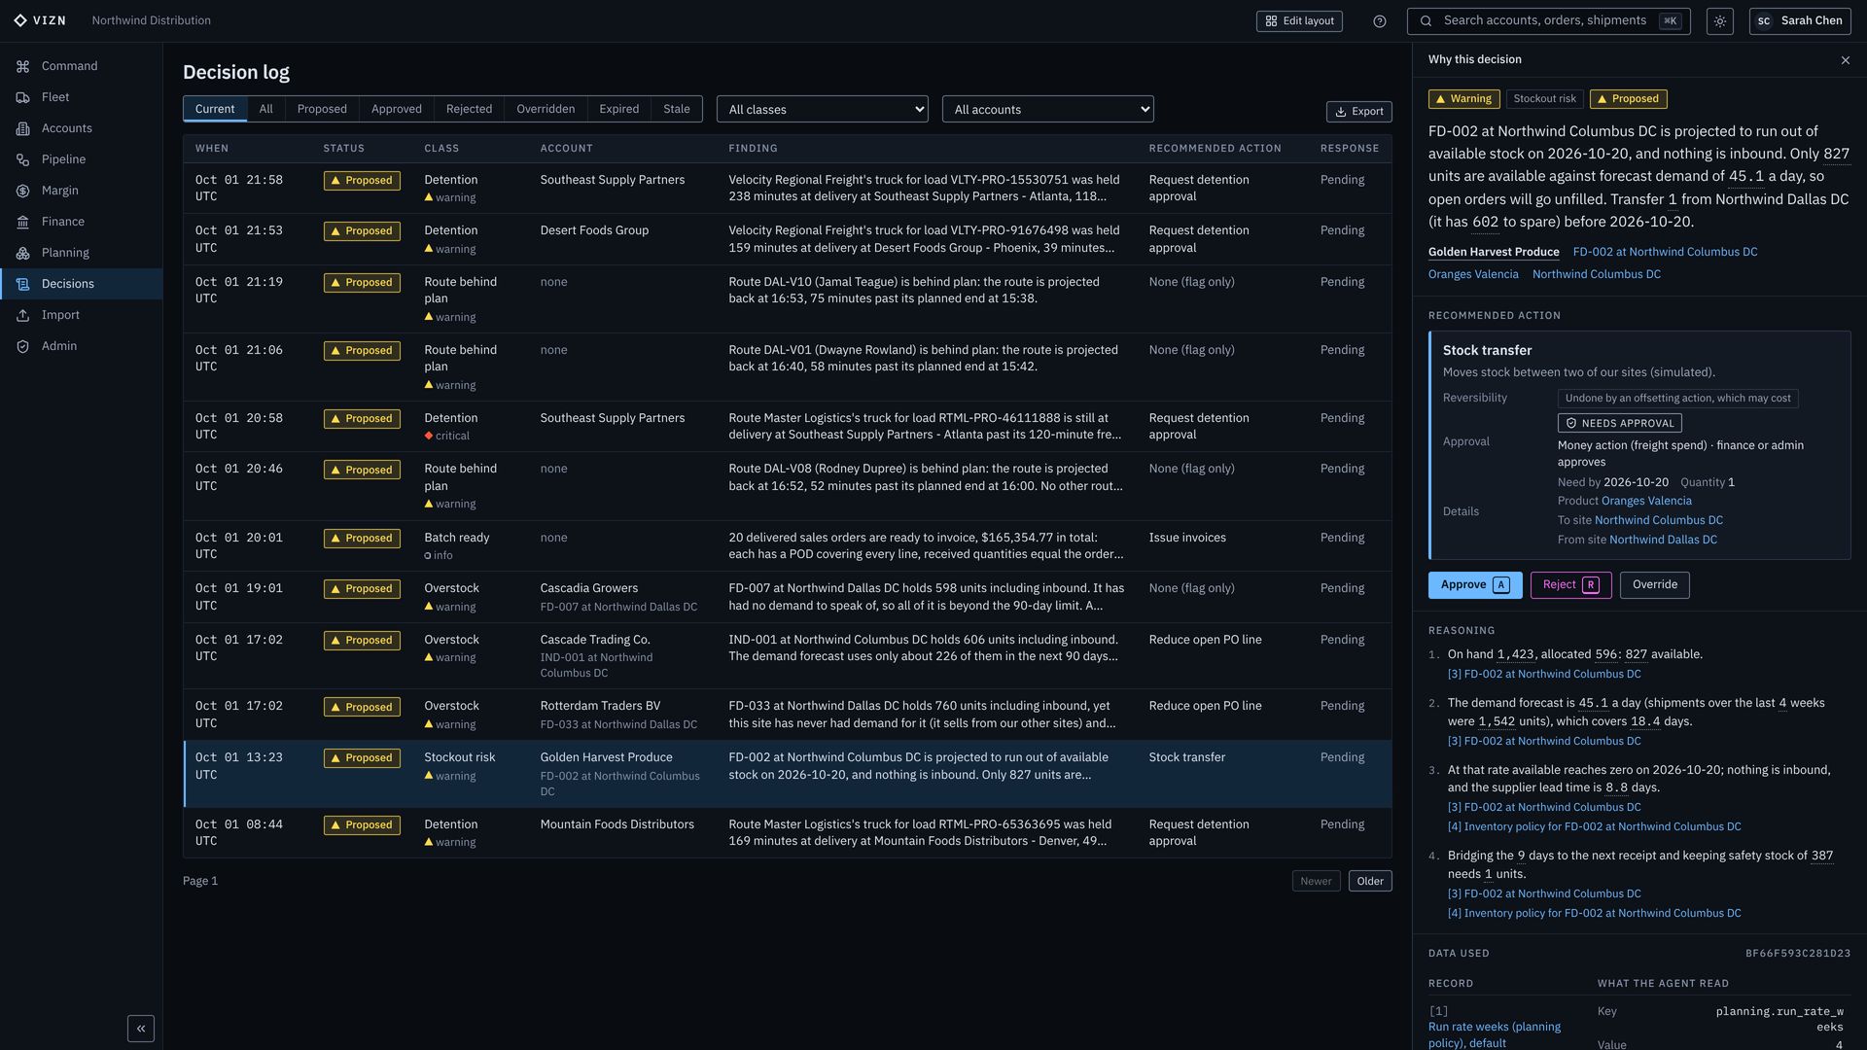Approve the stock transfer decision
Image resolution: width=1867 pixels, height=1050 pixels.
point(1475,585)
